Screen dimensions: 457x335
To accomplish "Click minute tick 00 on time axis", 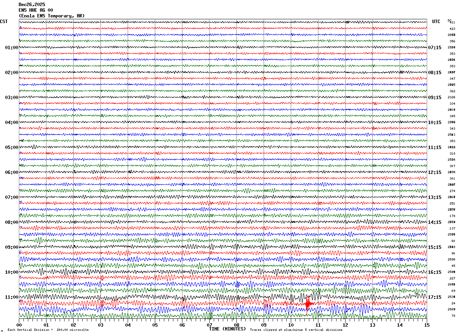I will pyautogui.click(x=19, y=325).
